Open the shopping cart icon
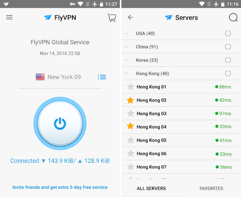The height and width of the screenshot is (197, 241). [112, 18]
